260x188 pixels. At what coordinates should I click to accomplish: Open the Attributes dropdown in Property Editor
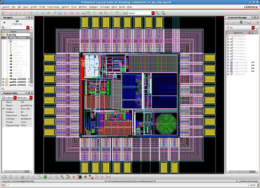pos(31,98)
